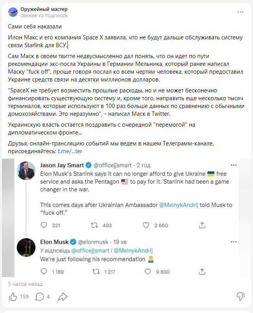The image size is (253, 313).
Task: Open the Оружейный мастер channel name link
Action: (44, 9)
